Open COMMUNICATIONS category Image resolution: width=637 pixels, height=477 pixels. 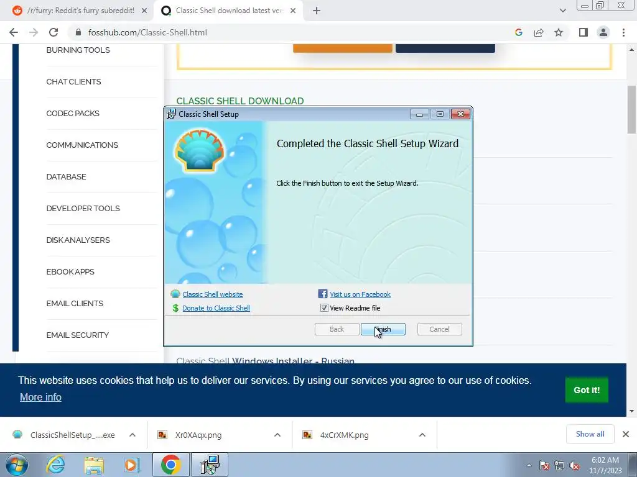pos(82,145)
